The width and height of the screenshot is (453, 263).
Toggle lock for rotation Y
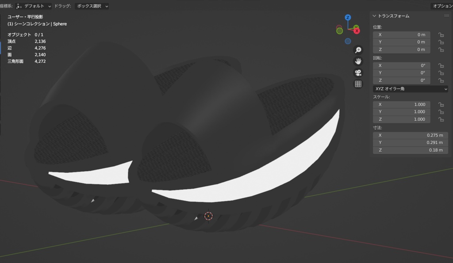point(441,73)
